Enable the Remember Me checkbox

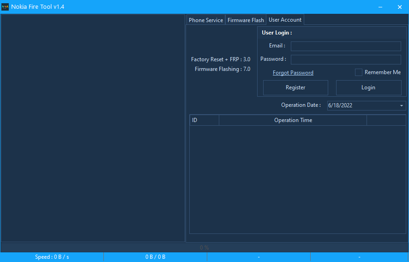(x=359, y=72)
